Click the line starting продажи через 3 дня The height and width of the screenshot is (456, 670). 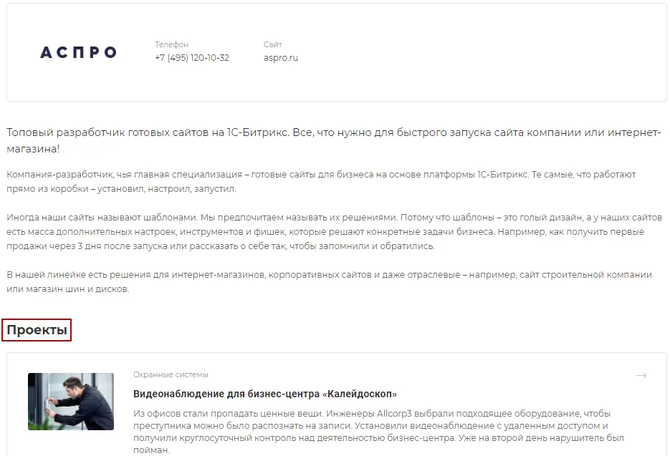point(220,246)
